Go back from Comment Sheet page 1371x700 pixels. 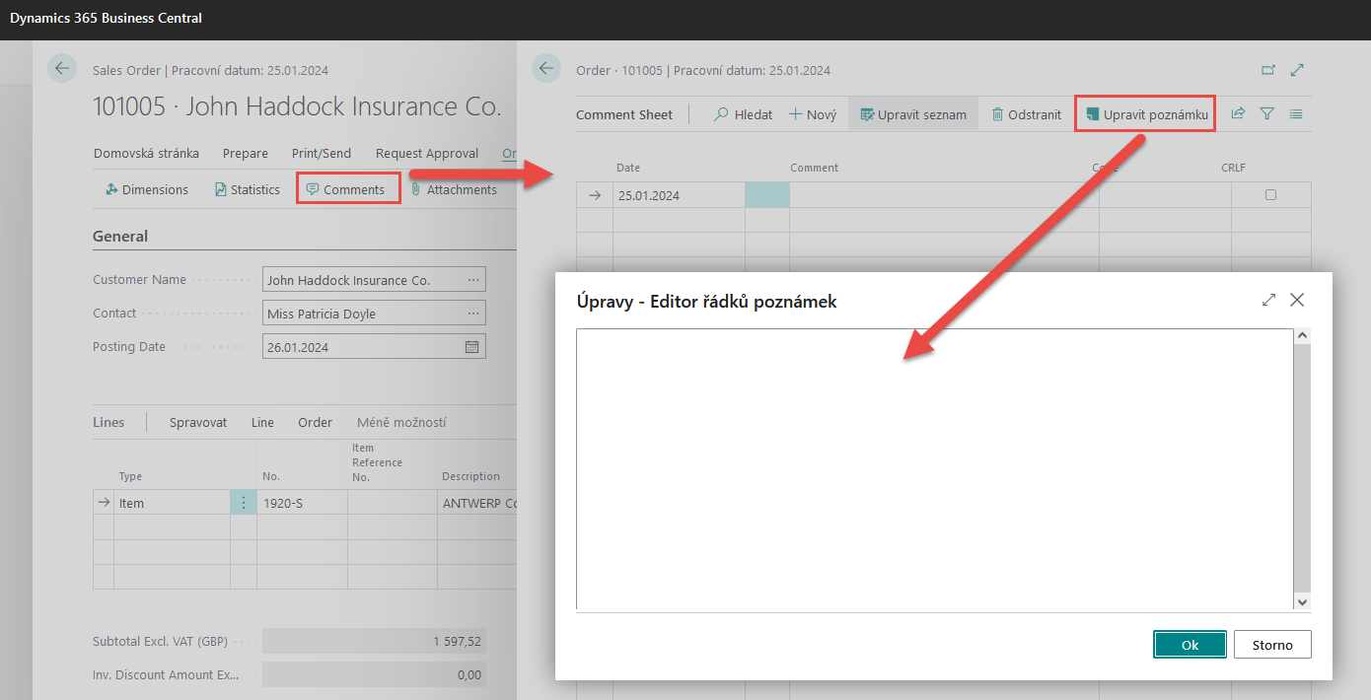tap(545, 68)
